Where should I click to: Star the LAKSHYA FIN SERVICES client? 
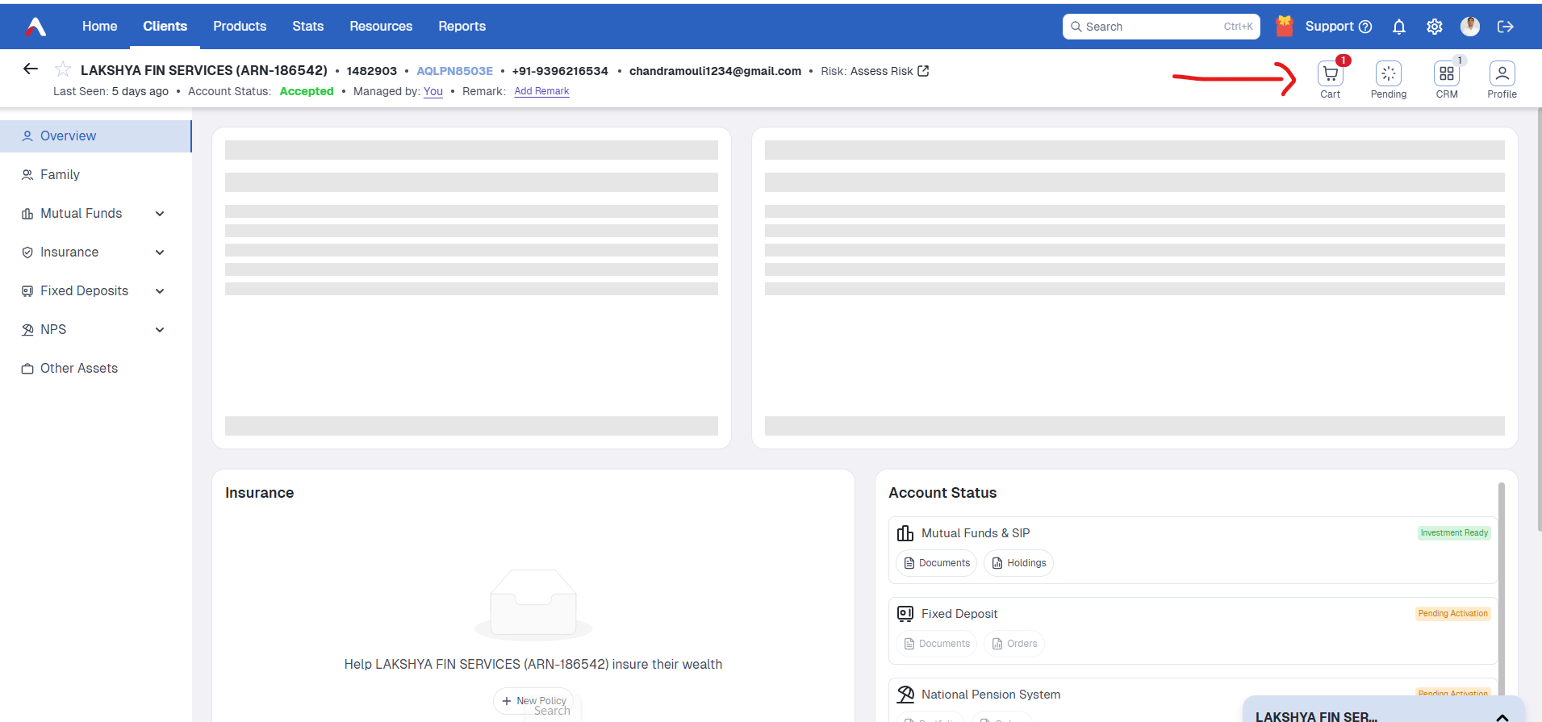point(63,69)
